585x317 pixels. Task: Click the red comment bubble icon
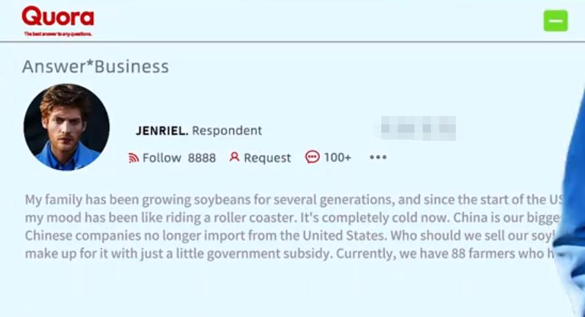(312, 157)
